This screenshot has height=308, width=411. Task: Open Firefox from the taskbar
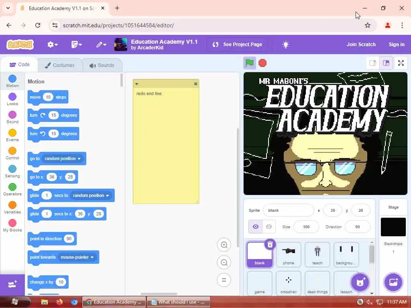pos(59,302)
